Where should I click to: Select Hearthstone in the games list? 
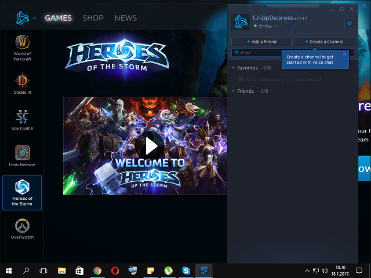point(22,156)
